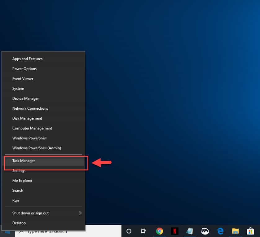Start Microsoft Edge from the taskbar

[220, 231]
